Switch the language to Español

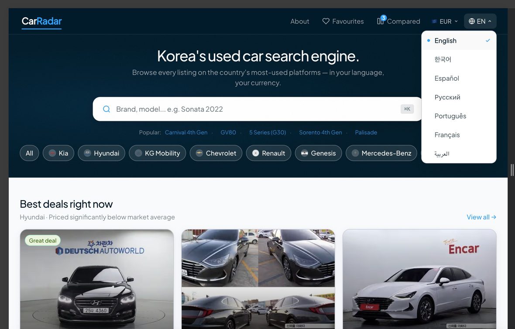(459, 79)
